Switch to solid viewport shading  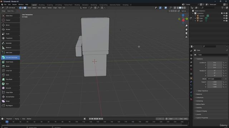coord(180,8)
